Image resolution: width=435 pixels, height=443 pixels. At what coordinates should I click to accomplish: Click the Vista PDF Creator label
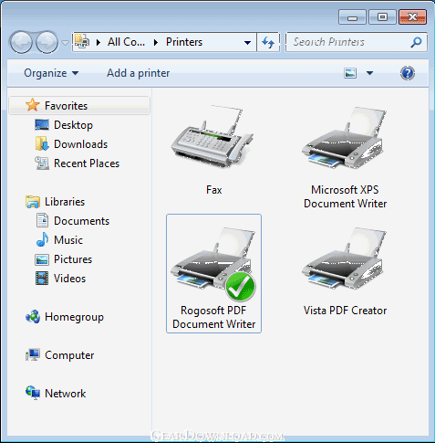pos(345,311)
